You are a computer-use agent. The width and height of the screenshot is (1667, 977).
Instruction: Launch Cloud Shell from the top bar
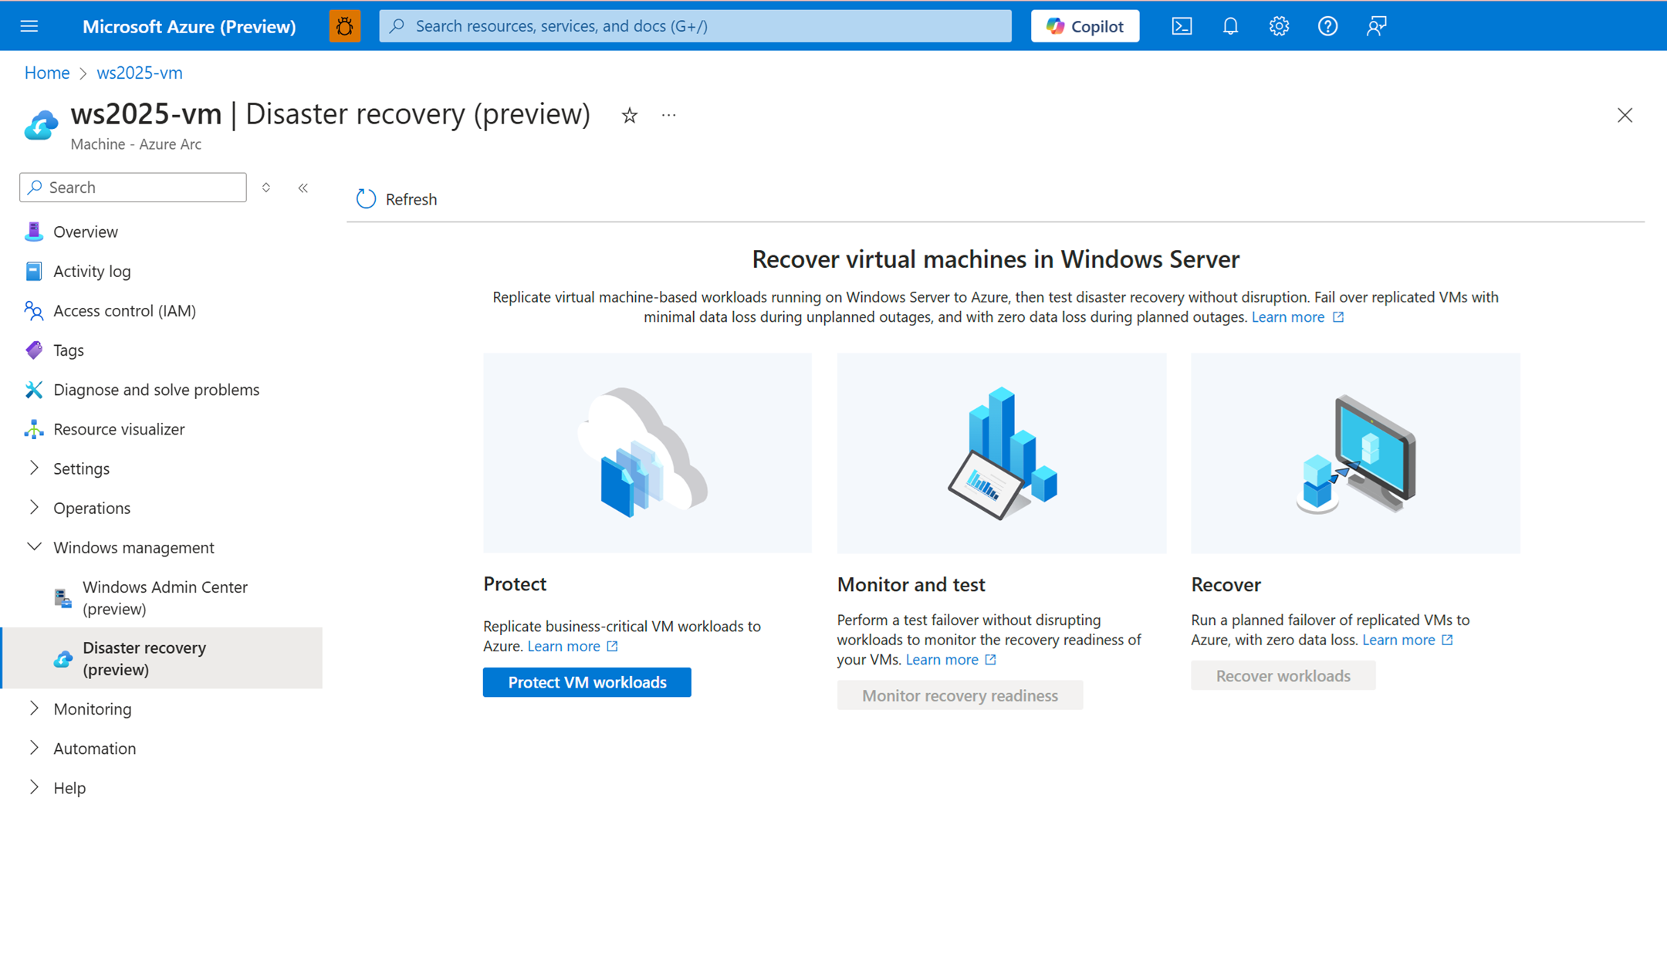click(x=1182, y=25)
